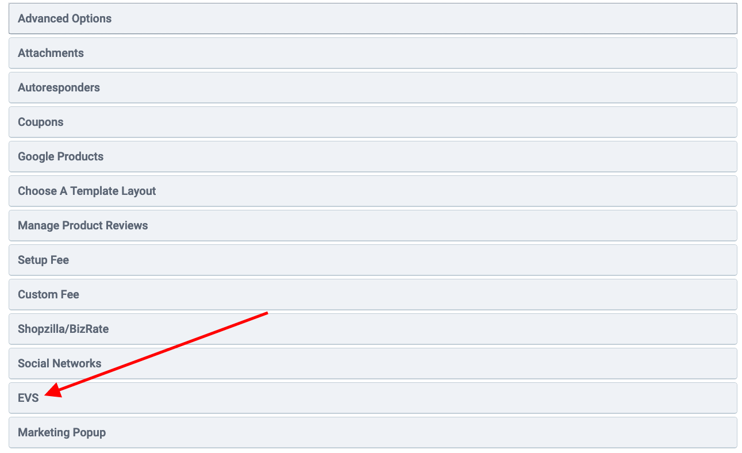Open the Attachments panel
The height and width of the screenshot is (453, 742).
pos(372,53)
